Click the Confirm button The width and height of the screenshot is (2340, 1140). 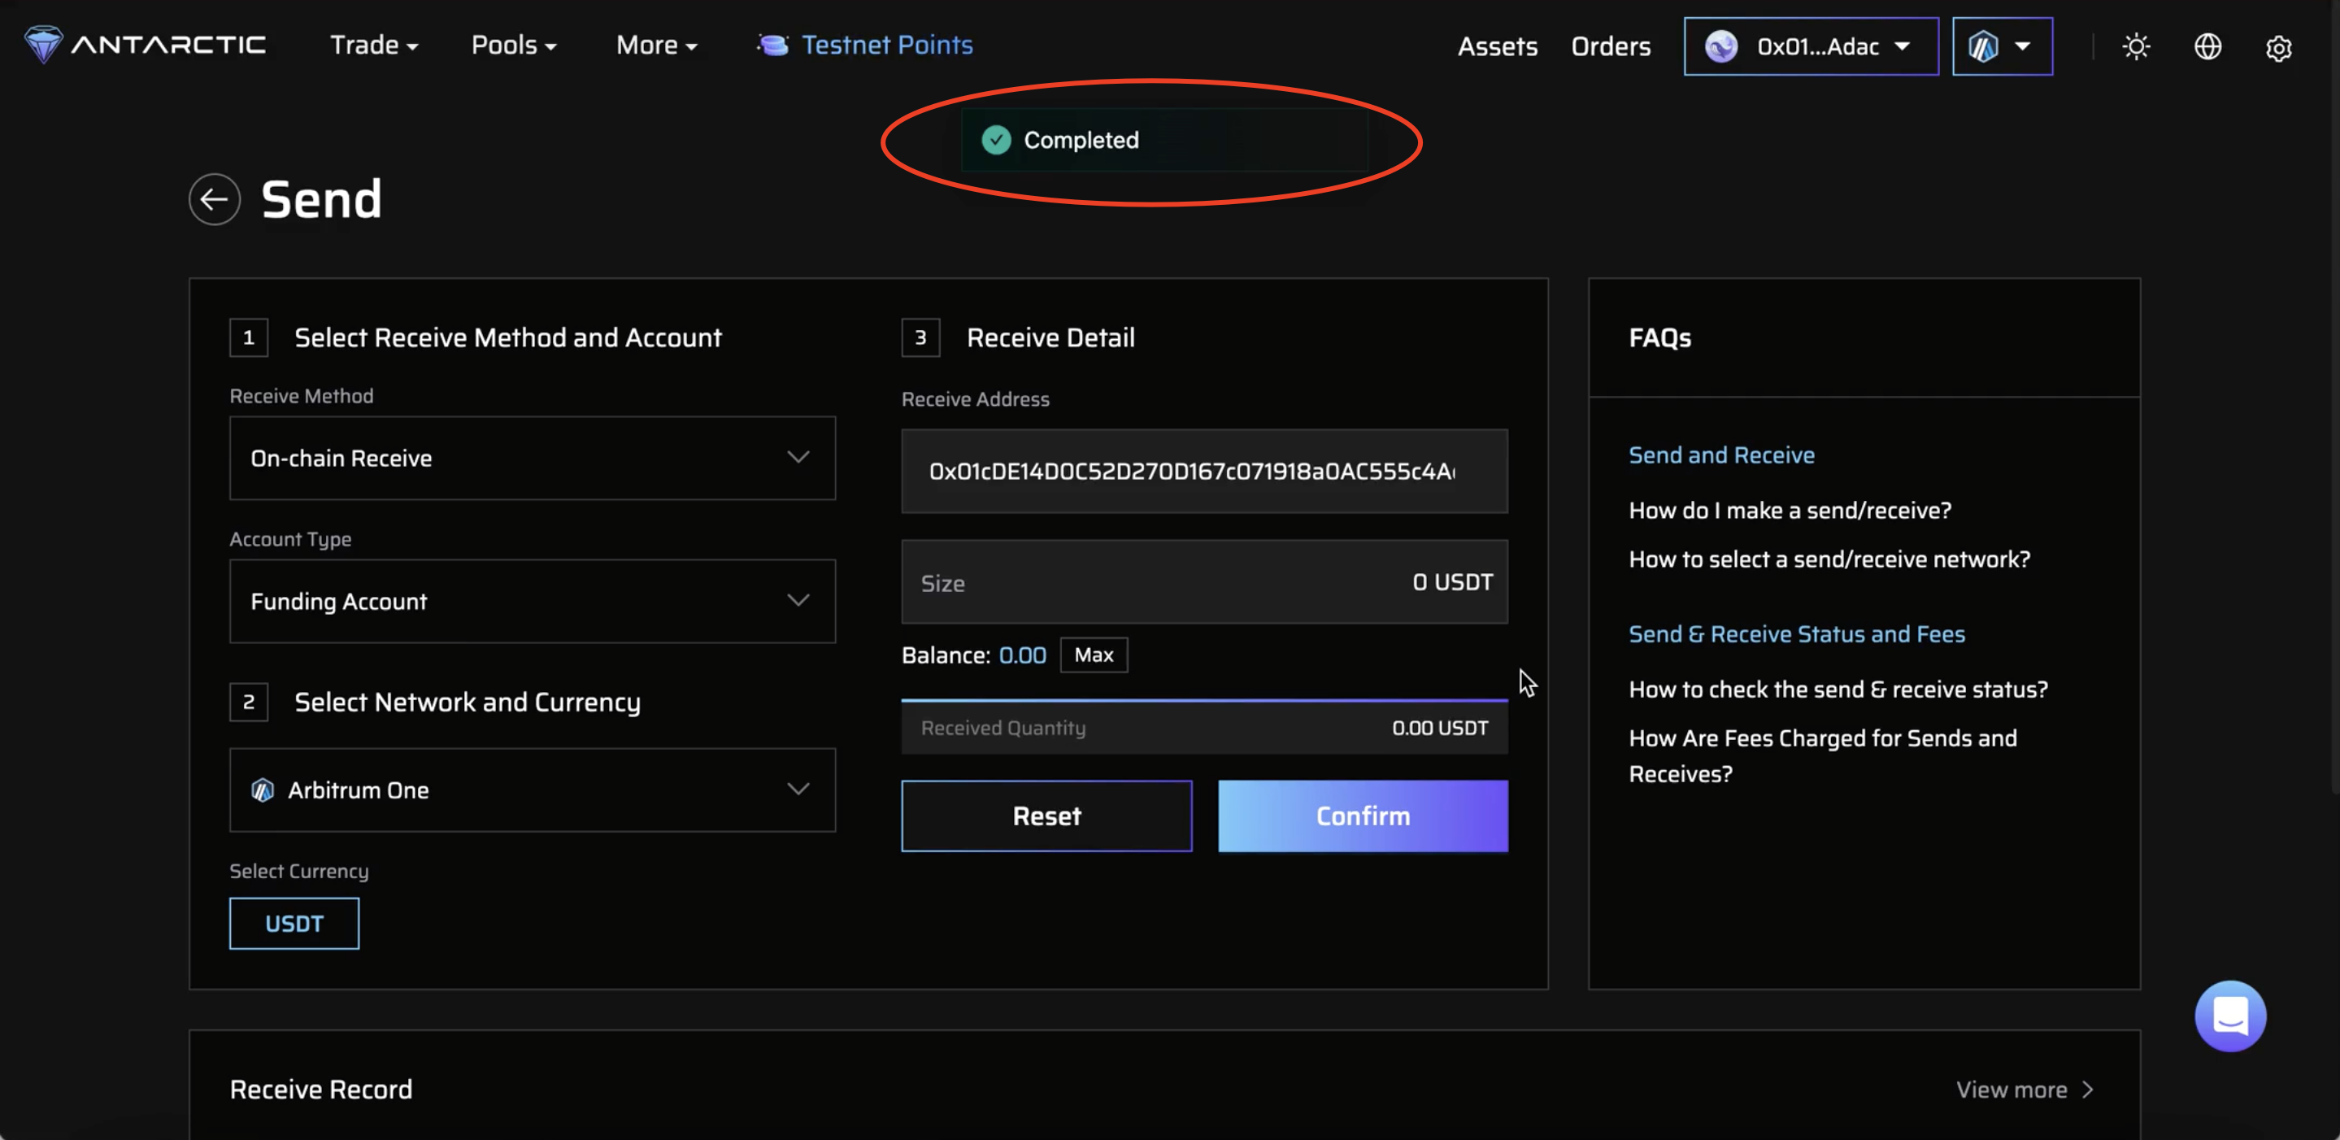(x=1363, y=816)
